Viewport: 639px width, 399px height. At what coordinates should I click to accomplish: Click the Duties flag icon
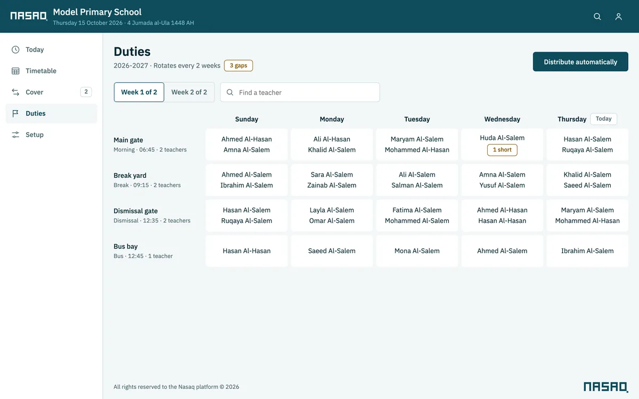[15, 113]
